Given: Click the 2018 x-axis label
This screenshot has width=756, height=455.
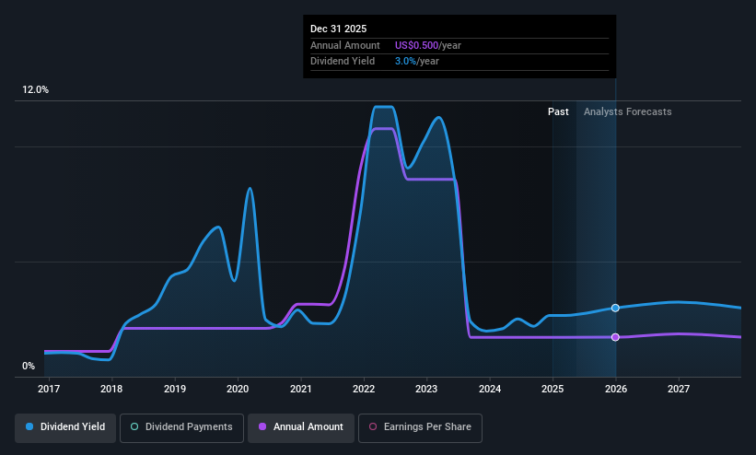Looking at the screenshot, I should (x=111, y=389).
